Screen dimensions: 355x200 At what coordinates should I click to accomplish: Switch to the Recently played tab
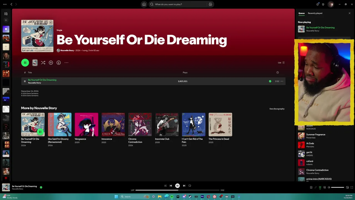315,13
